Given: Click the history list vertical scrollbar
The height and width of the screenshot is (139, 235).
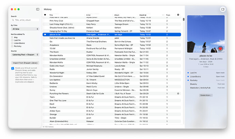Looking at the screenshot, I should click(x=184, y=19).
